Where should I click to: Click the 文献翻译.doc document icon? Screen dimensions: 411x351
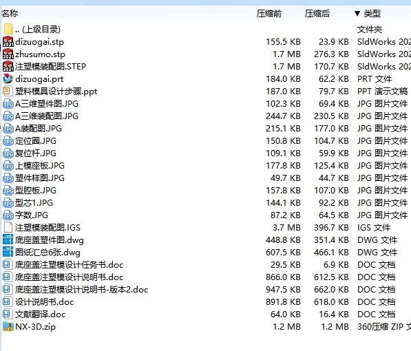[7, 314]
